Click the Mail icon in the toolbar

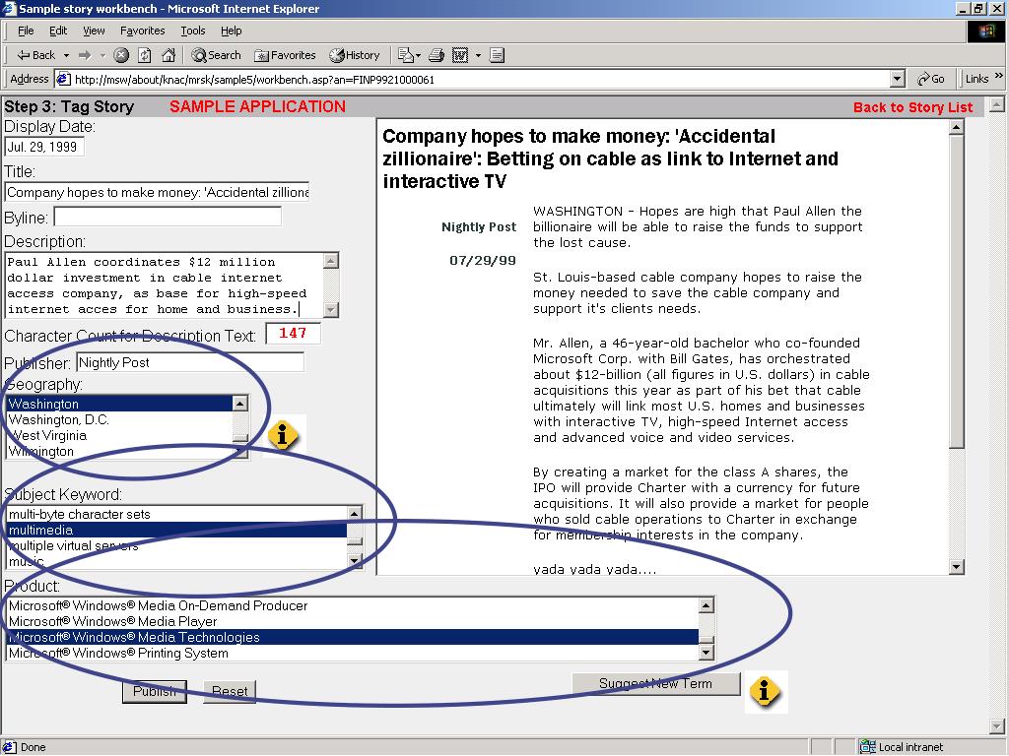pos(405,55)
